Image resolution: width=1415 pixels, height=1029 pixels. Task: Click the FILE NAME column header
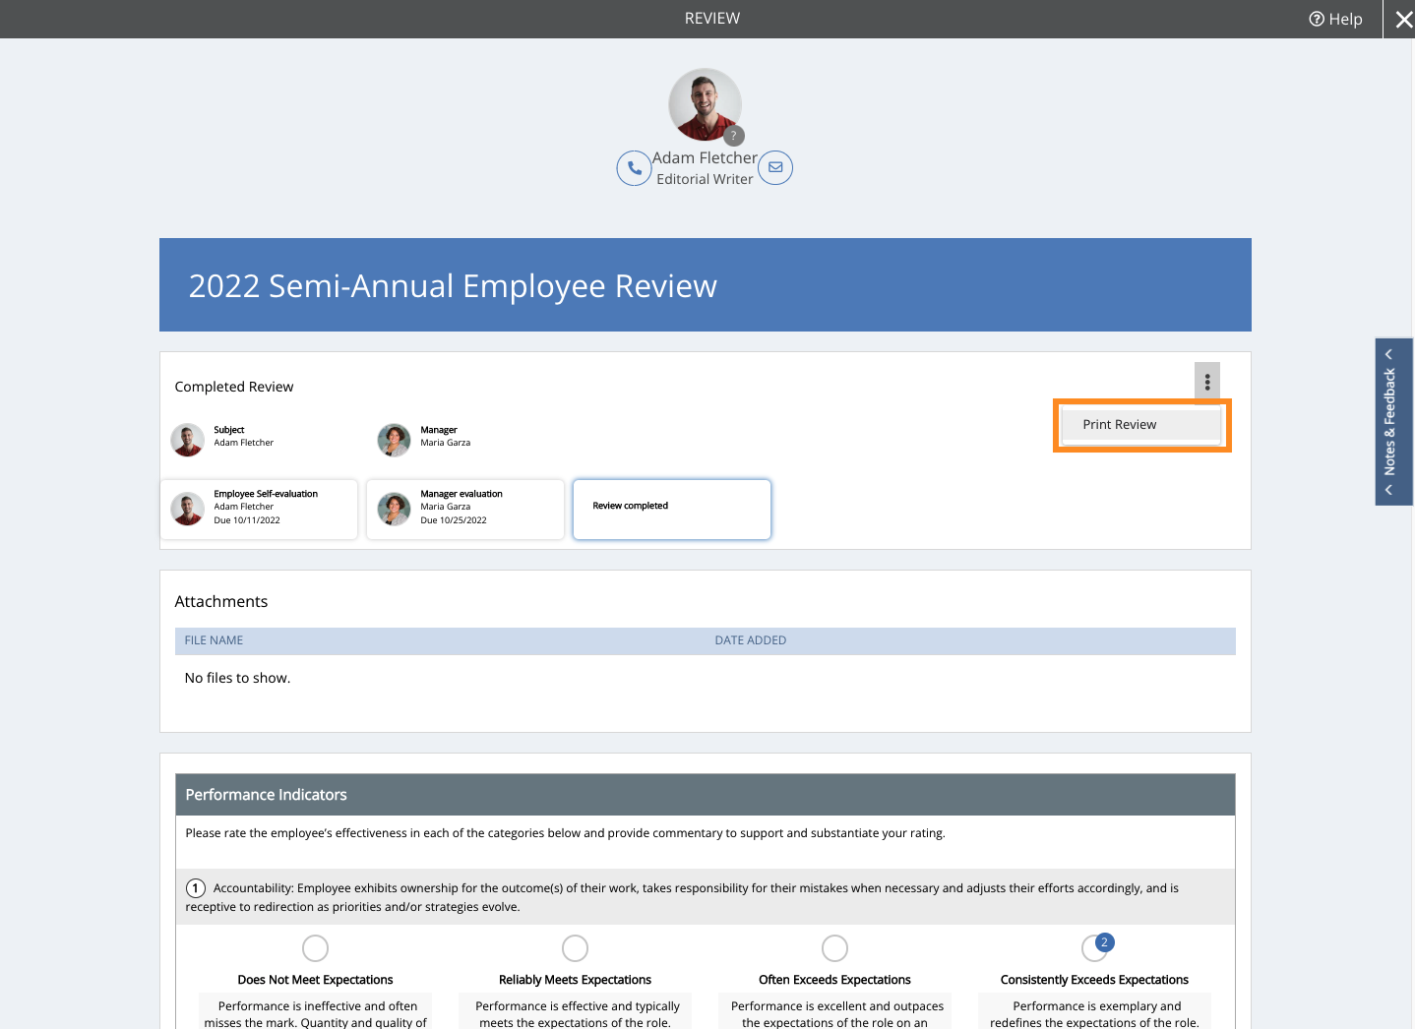coord(214,640)
